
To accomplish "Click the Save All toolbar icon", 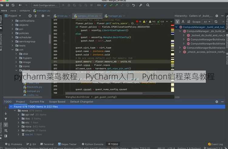I will click(x=7, y=5).
